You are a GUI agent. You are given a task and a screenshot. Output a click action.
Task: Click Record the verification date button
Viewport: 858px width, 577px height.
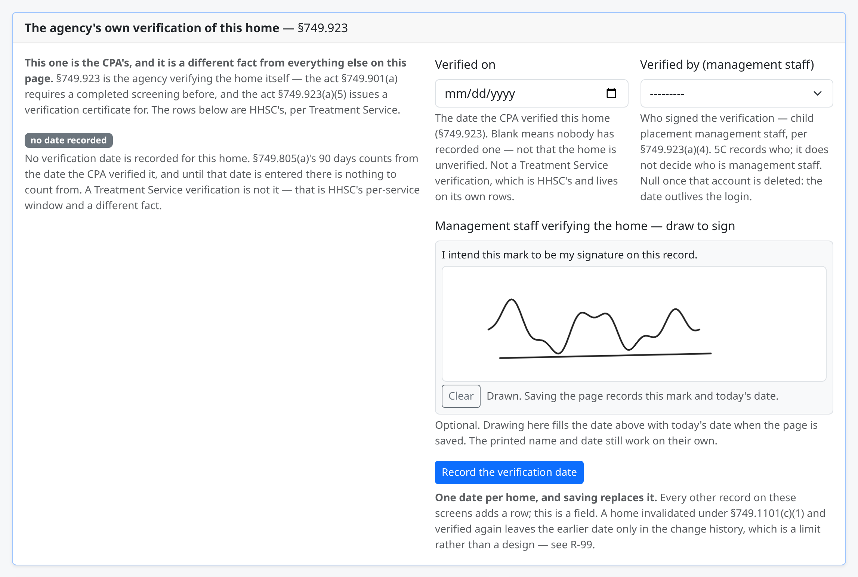(509, 472)
